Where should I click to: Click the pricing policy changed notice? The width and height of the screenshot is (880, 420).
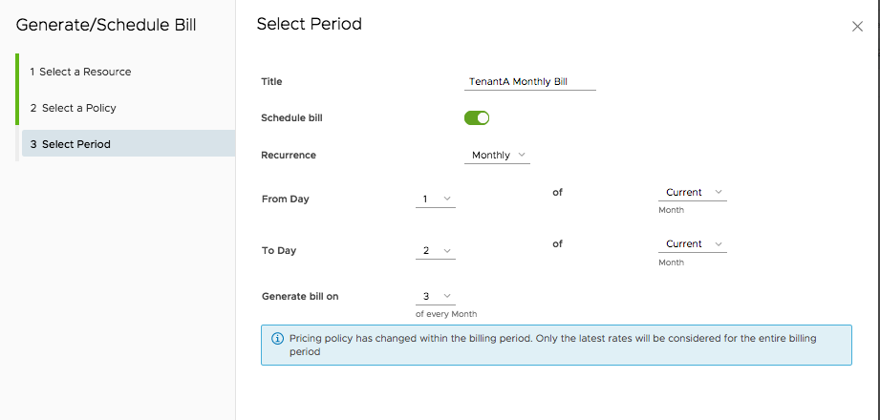coord(554,345)
